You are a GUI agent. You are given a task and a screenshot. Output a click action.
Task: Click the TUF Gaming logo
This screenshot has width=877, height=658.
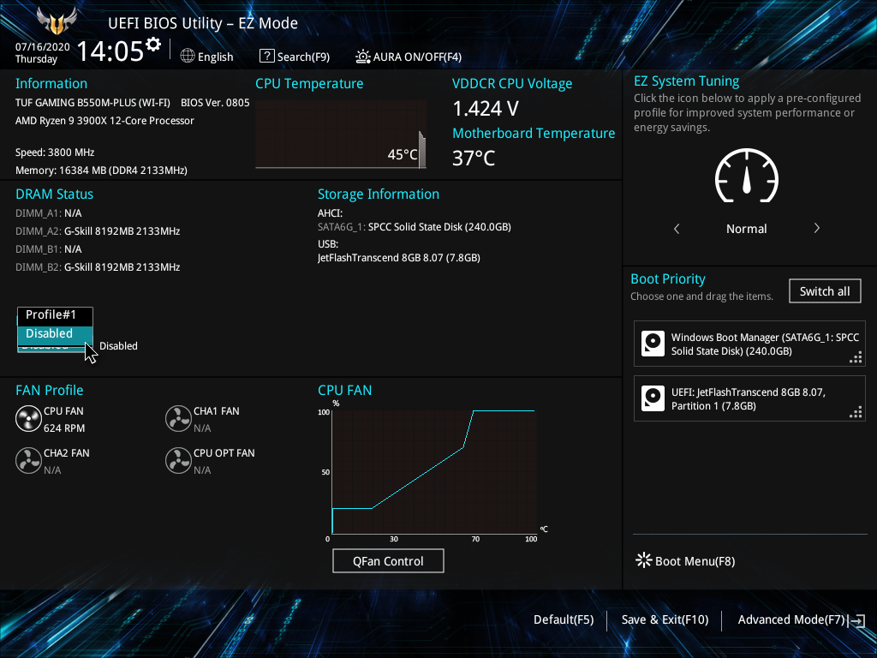56,21
